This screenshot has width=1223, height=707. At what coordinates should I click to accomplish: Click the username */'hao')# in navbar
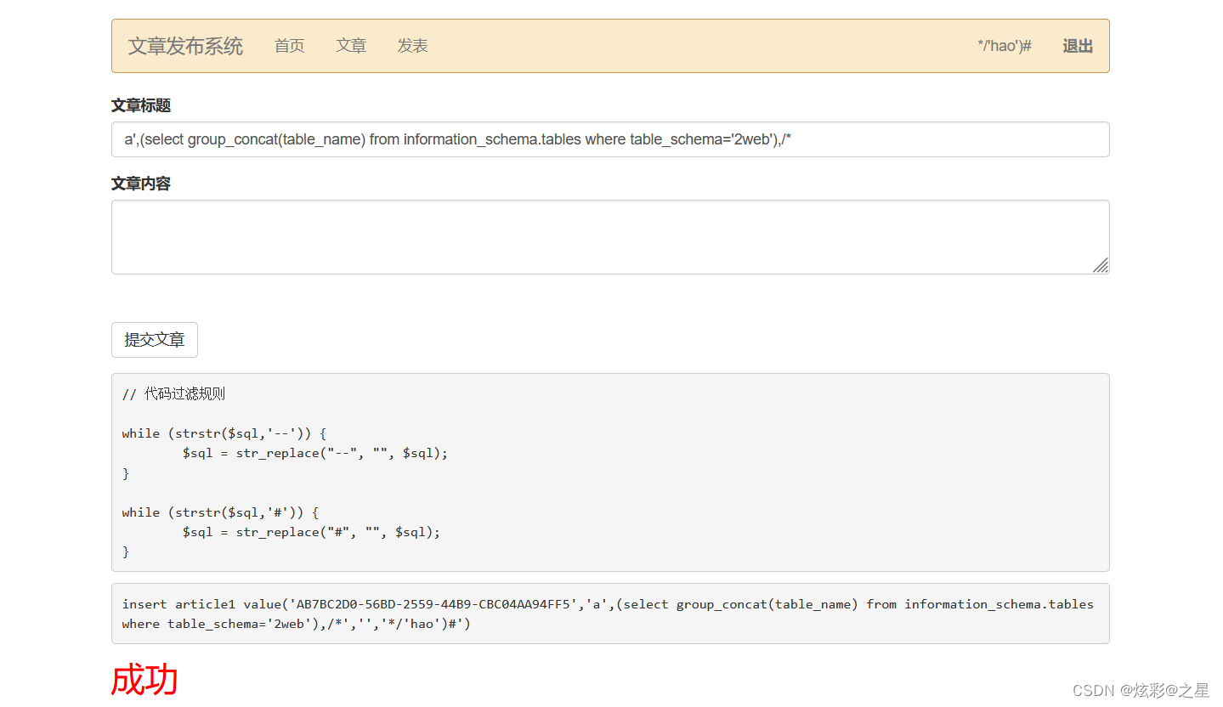1005,46
